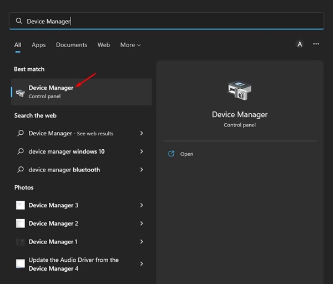
Task: Click the user account avatar 'A'
Action: (x=300, y=44)
